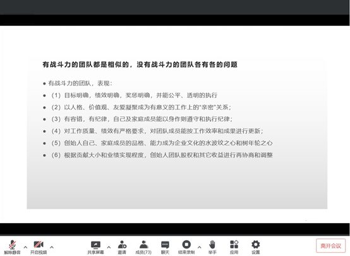Expand recording options arrow beside 结束录制

tap(200, 247)
